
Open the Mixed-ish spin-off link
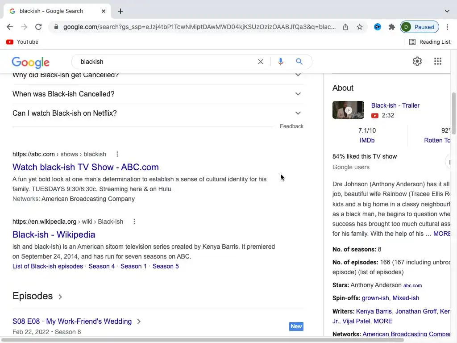406,298
